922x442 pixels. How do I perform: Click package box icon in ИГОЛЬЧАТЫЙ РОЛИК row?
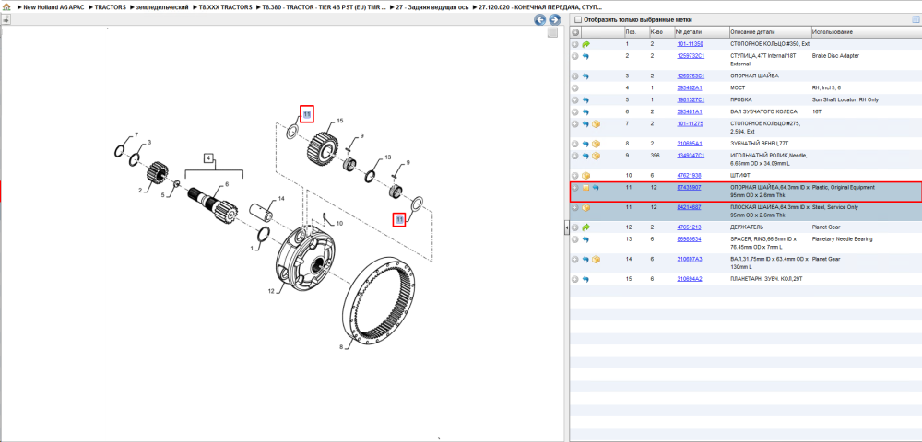pyautogui.click(x=596, y=157)
